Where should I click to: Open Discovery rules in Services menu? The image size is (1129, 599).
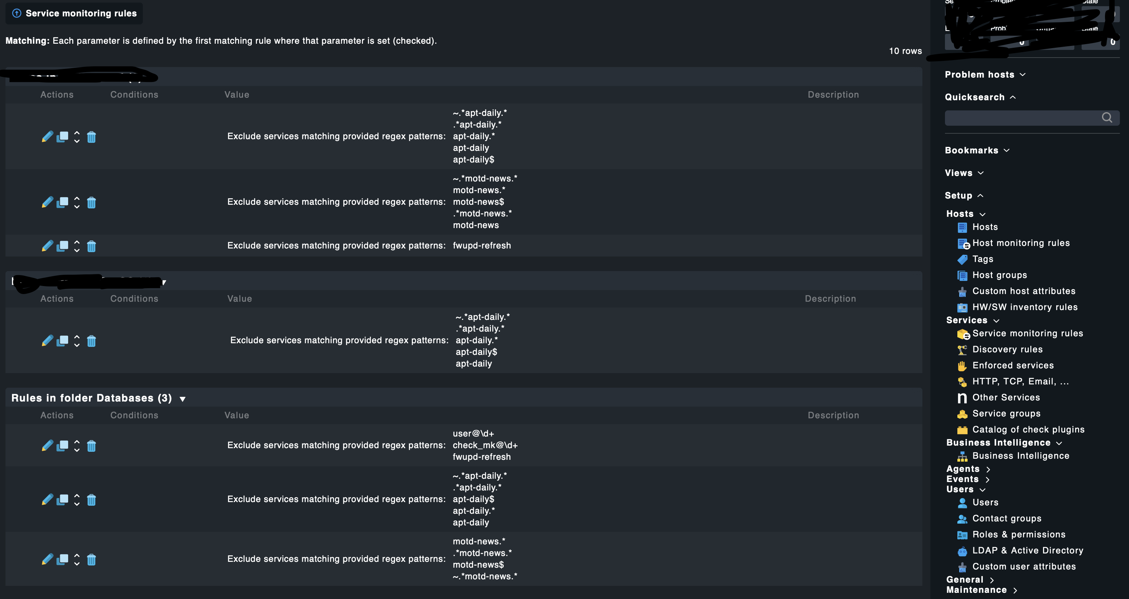[x=1007, y=349]
